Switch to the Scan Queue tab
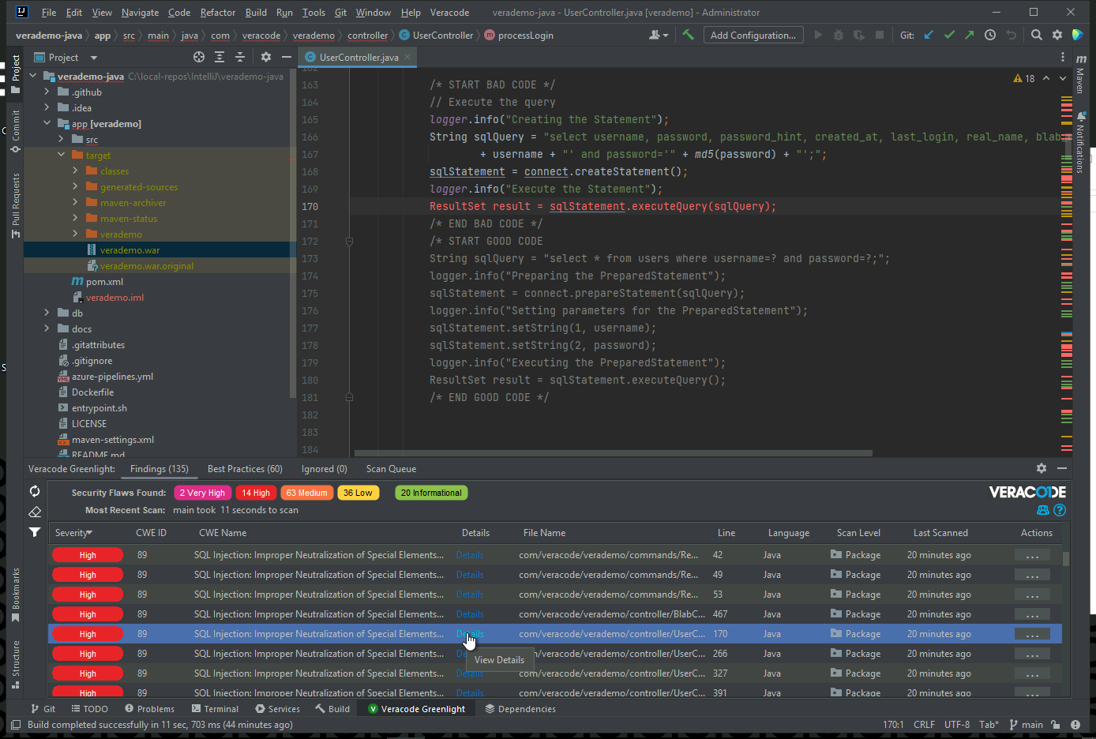The height and width of the screenshot is (739, 1096). pos(391,468)
